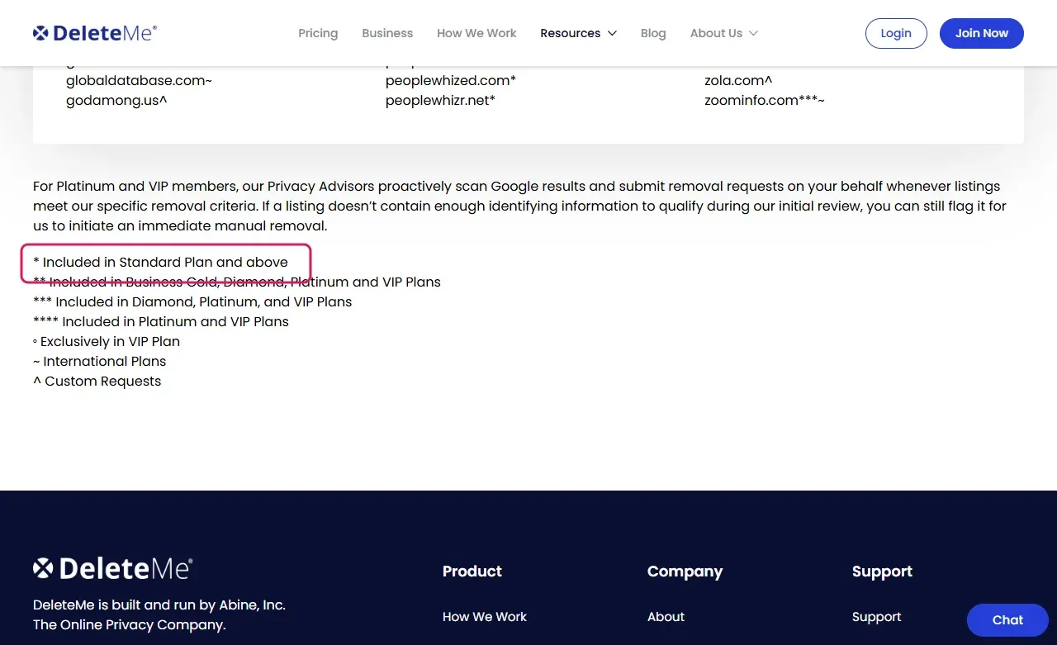
Task: Select zola.com^ entry
Action: [738, 80]
